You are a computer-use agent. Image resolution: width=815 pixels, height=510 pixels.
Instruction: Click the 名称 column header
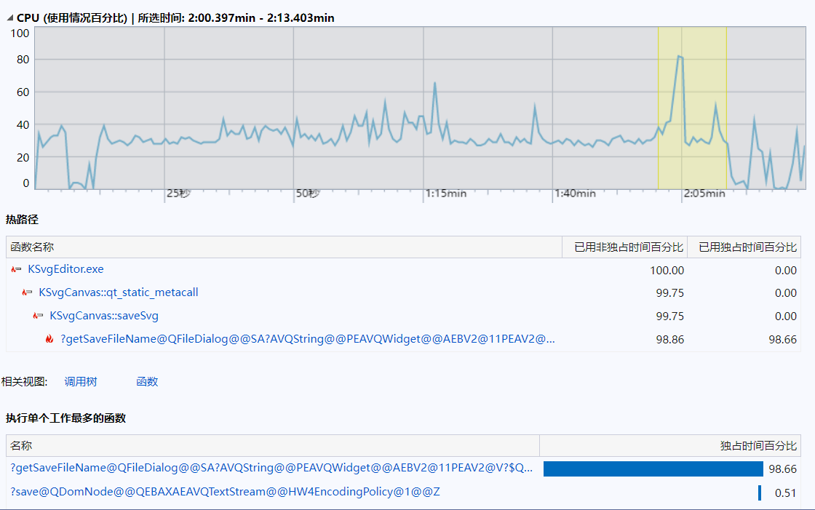273,445
